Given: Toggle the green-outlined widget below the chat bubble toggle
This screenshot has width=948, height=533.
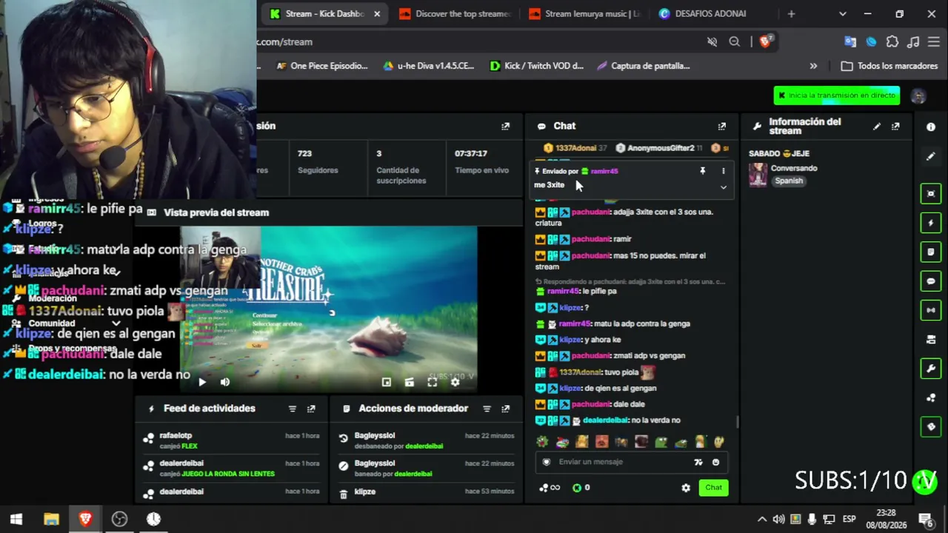Looking at the screenshot, I should tap(931, 310).
